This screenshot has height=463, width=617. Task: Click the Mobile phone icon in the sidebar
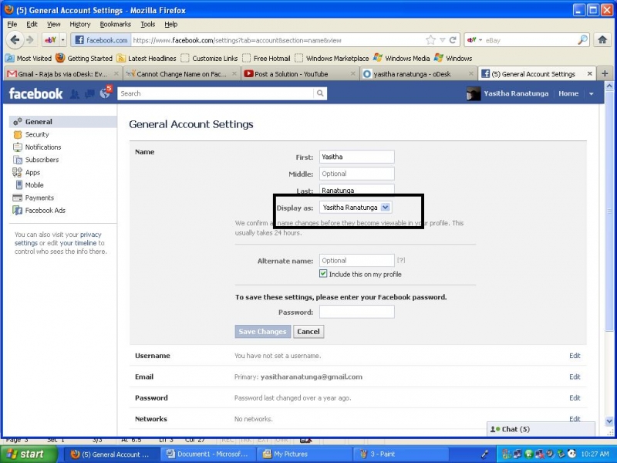(18, 185)
